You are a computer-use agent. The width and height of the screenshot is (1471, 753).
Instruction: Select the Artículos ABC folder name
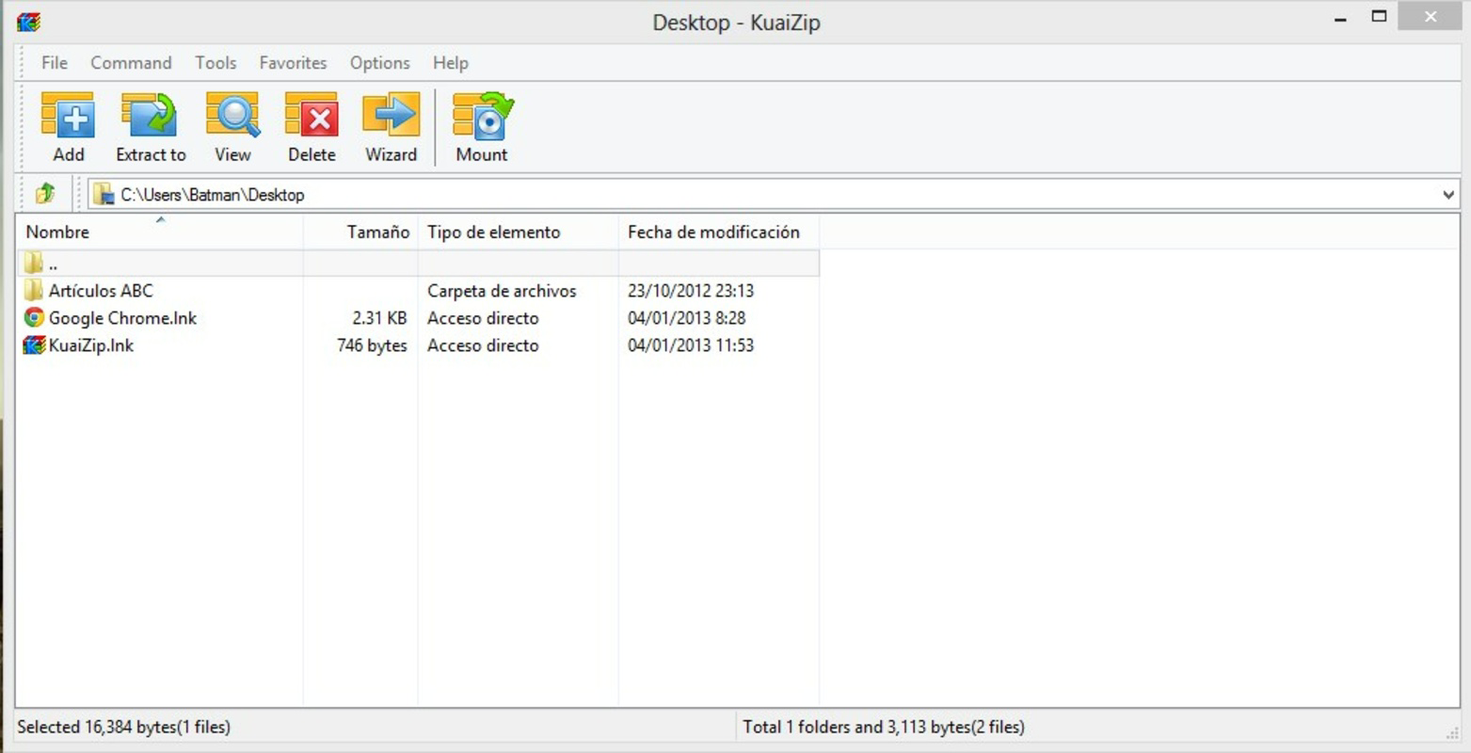tap(101, 291)
